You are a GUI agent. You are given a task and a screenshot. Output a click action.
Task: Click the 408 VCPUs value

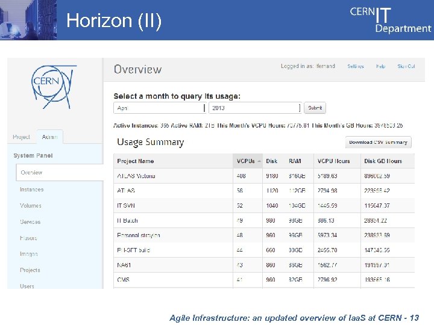click(x=241, y=176)
